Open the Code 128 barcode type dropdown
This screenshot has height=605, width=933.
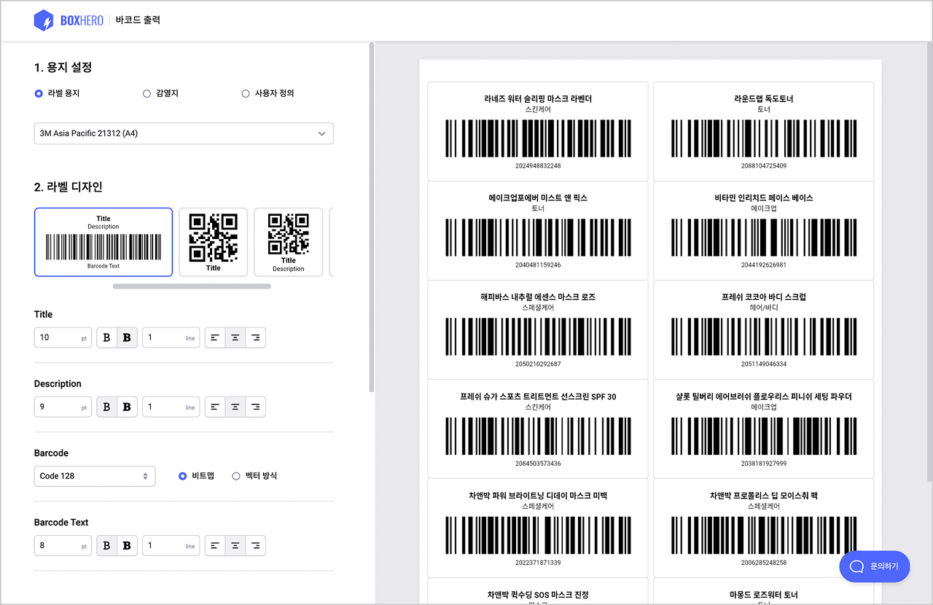pyautogui.click(x=95, y=476)
